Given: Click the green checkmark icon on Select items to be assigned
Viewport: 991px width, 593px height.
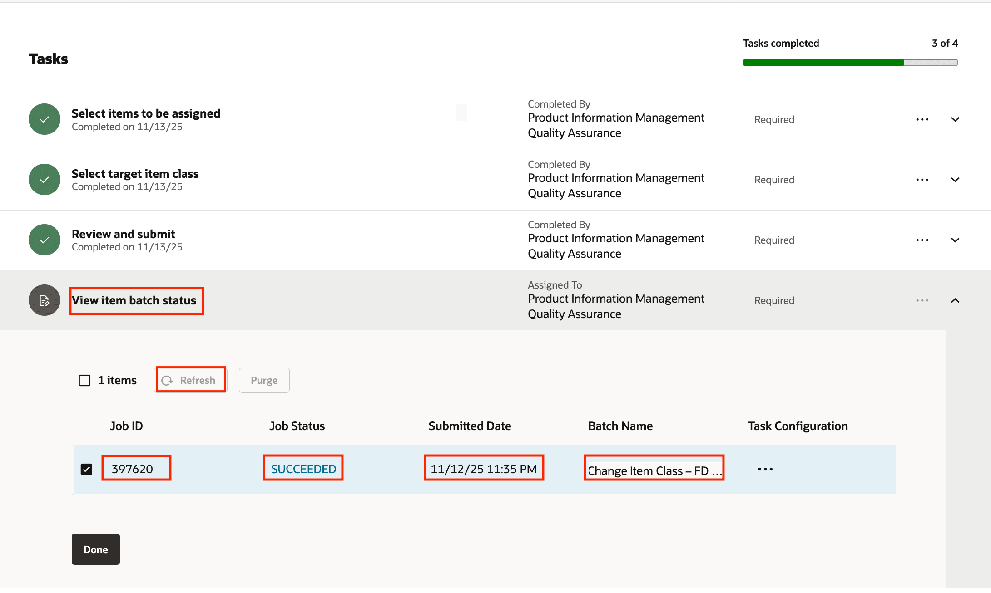Looking at the screenshot, I should click(44, 119).
